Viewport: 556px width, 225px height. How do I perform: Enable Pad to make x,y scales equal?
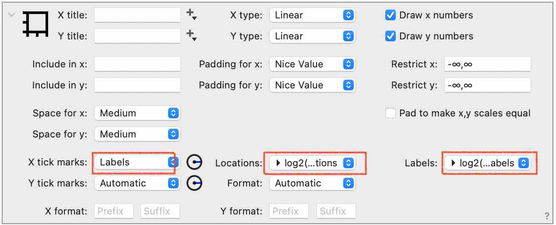(391, 113)
